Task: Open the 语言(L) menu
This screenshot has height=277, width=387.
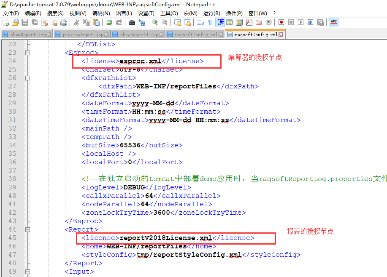Action: click(124, 13)
